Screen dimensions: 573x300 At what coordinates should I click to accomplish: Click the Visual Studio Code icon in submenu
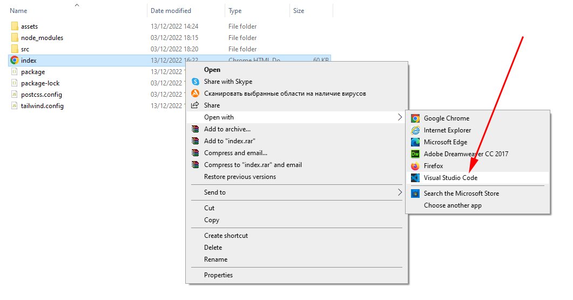pyautogui.click(x=415, y=178)
